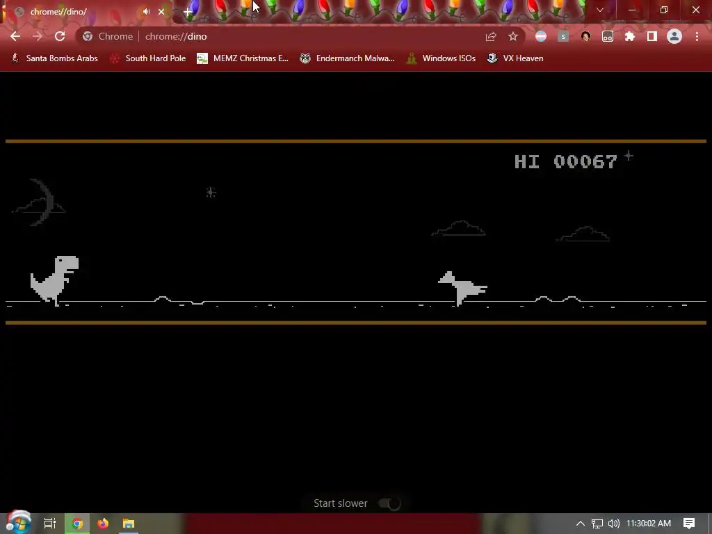Screen dimensions: 712x534
Task: Launch Firefox from the taskbar
Action: 103,524
